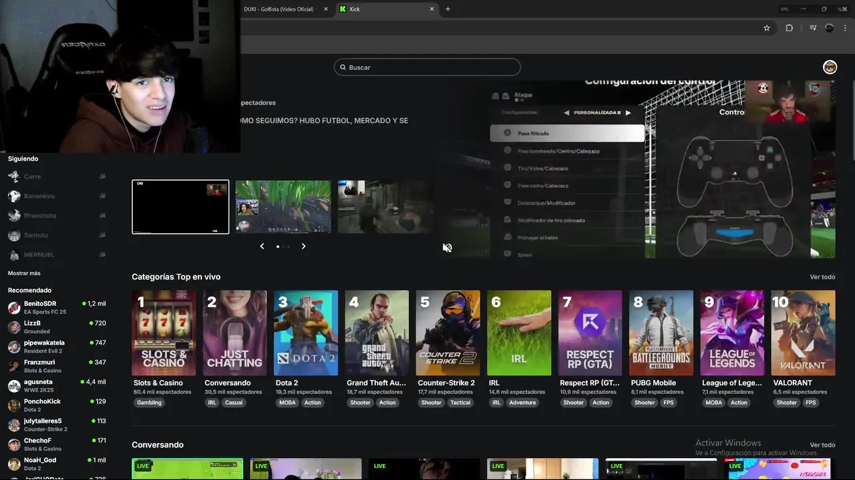Image resolution: width=855 pixels, height=480 pixels.
Task: Open Respect RP (GTA) category card
Action: pyautogui.click(x=590, y=333)
